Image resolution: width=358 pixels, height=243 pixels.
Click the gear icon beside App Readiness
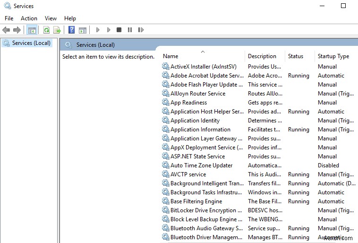165,102
